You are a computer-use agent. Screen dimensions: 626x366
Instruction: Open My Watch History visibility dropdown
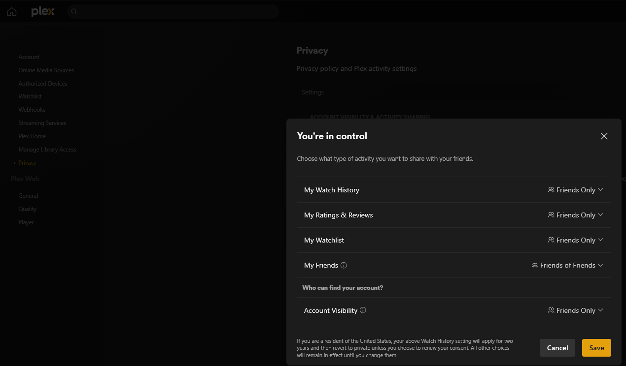click(x=575, y=190)
